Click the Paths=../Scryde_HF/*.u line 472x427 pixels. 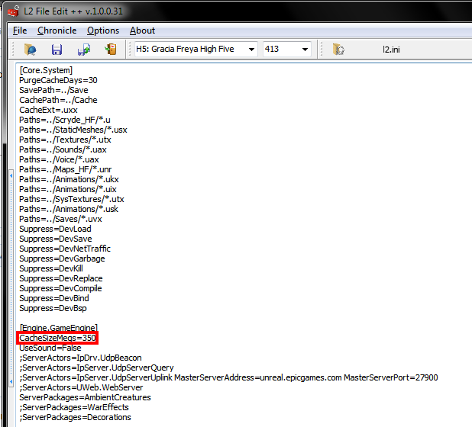click(x=65, y=120)
